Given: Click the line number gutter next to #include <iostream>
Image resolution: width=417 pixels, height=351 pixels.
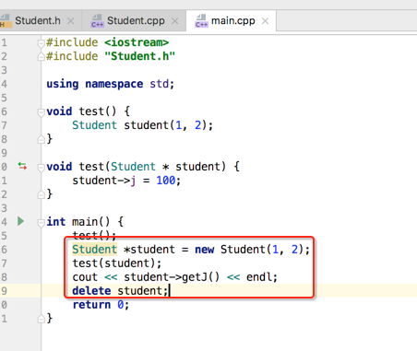Looking at the screenshot, I should [4, 42].
